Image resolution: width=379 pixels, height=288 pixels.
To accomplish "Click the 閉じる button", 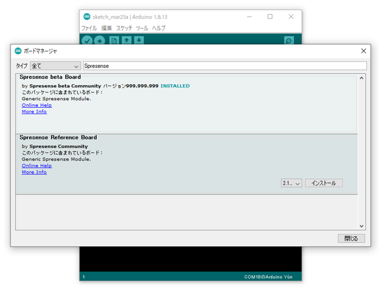I will click(x=351, y=238).
